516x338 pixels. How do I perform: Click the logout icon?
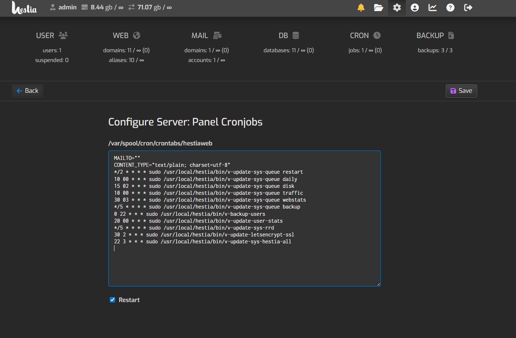[x=468, y=8]
